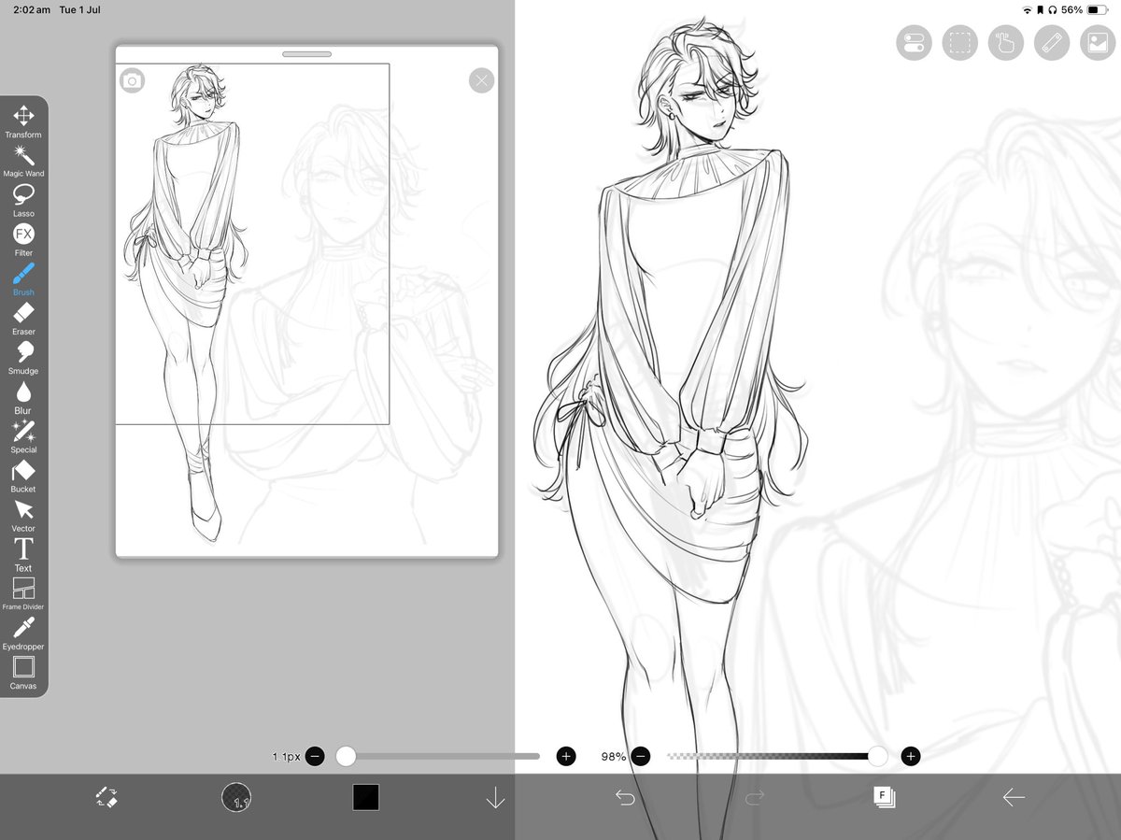Screen dimensions: 1121x840
Task: Tap the reference window drag handle
Action: (306, 54)
